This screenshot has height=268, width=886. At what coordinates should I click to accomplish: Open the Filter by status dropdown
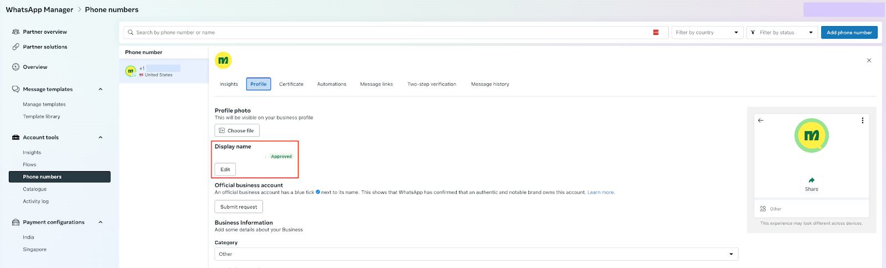click(x=781, y=33)
